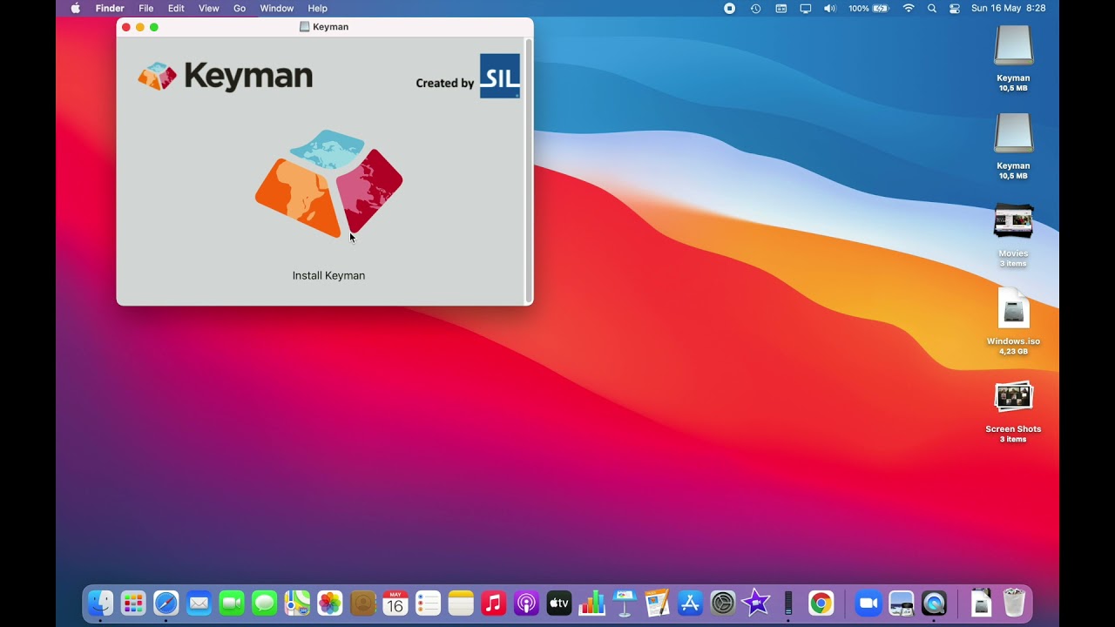Image resolution: width=1115 pixels, height=627 pixels.
Task: Open the File menu
Action: [x=146, y=9]
